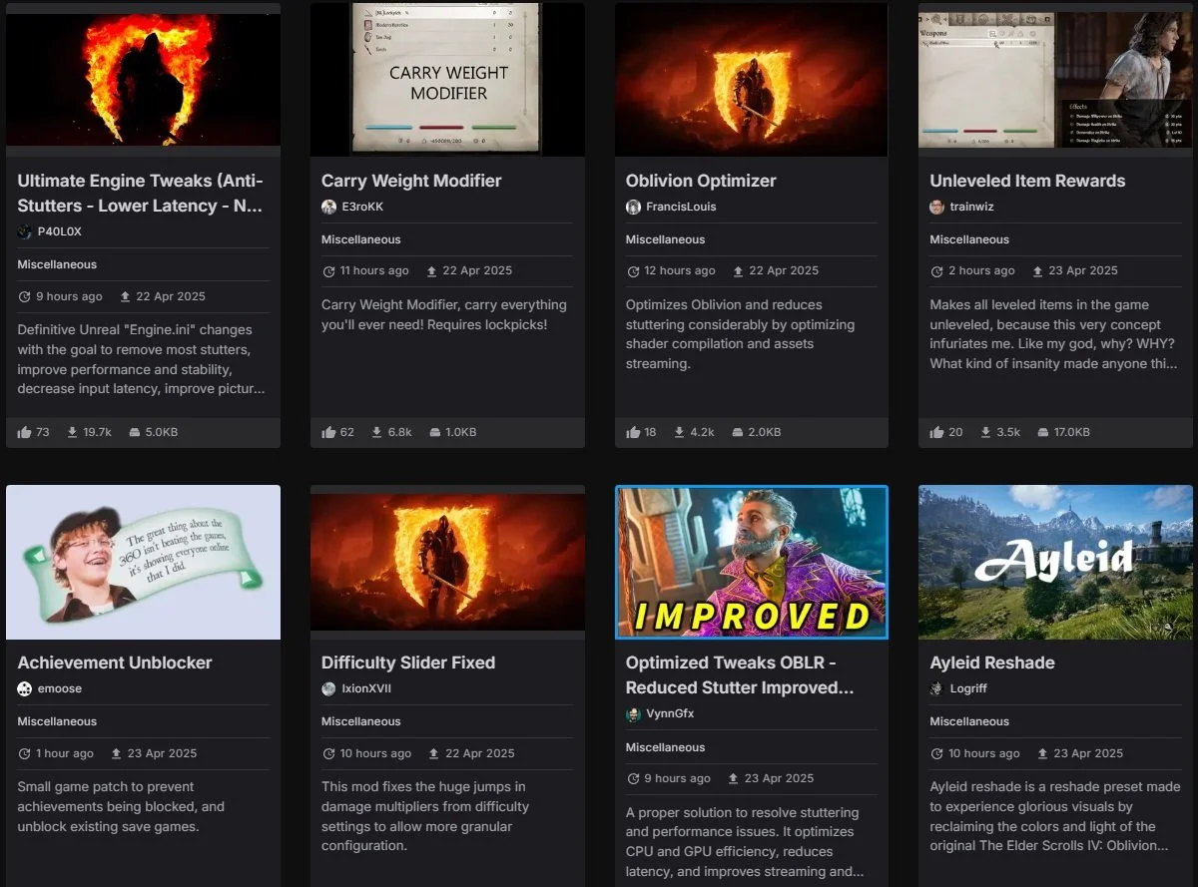Click Miscellaneous category under Carry Weight Modifier
The image size is (1198, 887).
pyautogui.click(x=361, y=239)
